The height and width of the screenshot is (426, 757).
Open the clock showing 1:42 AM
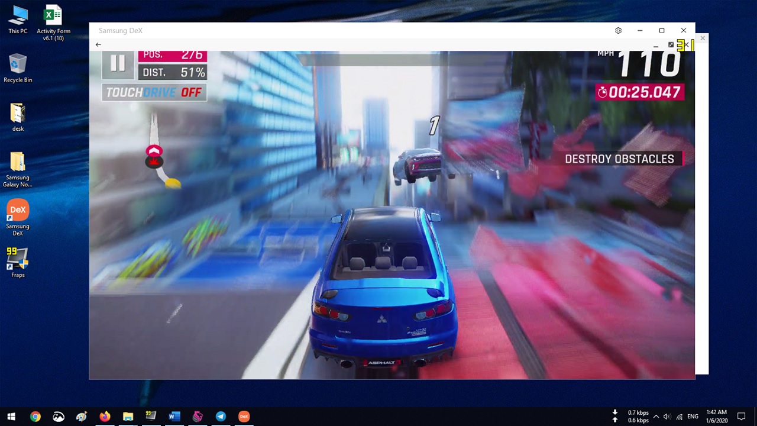tap(716, 417)
